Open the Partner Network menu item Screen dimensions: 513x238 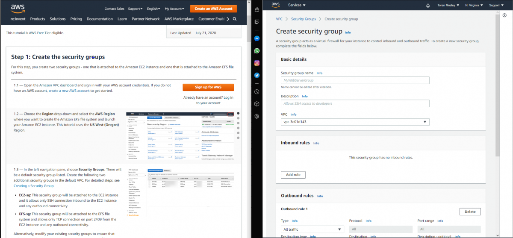pos(146,19)
